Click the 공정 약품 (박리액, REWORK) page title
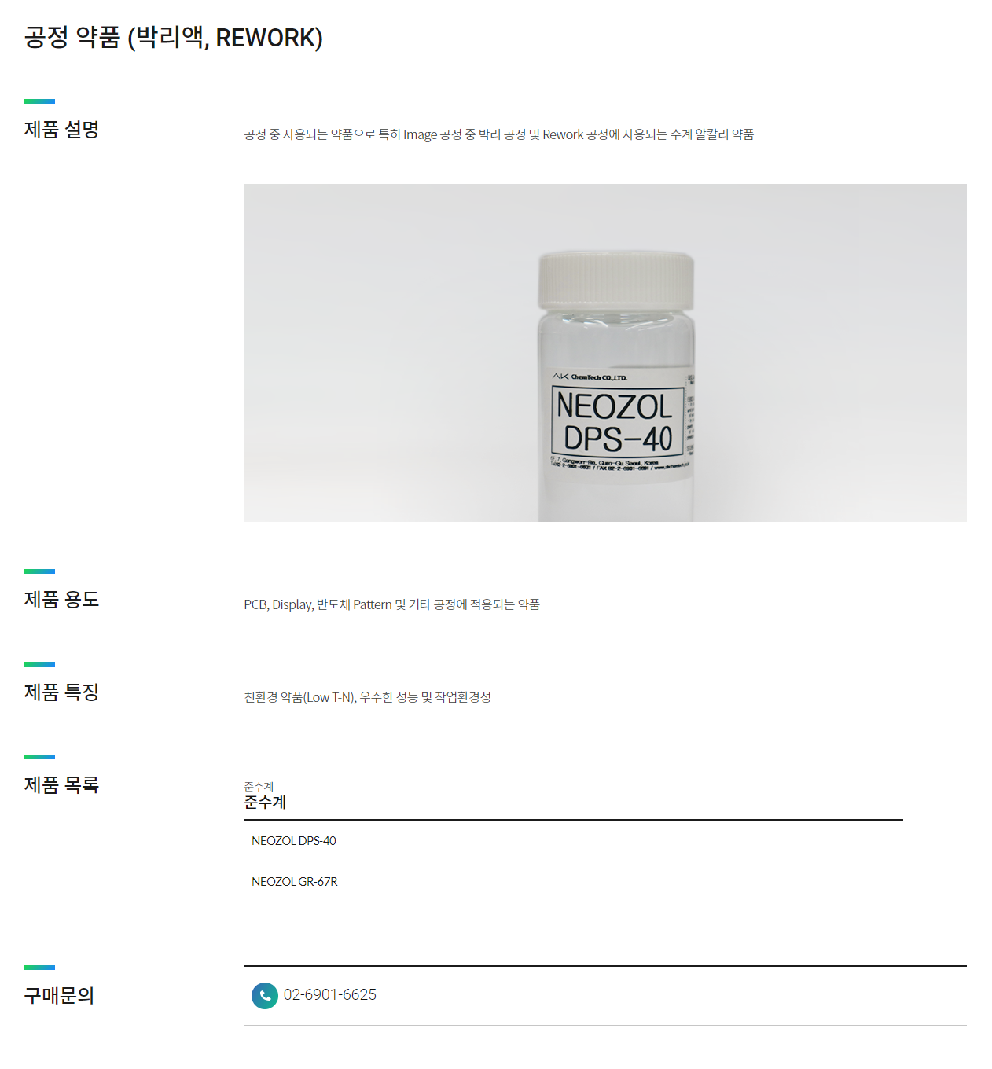 174,37
